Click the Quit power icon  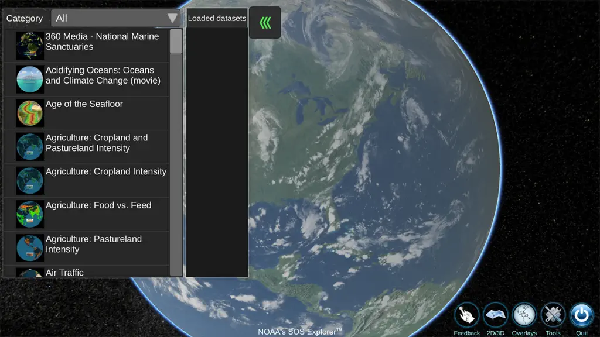pyautogui.click(x=581, y=315)
